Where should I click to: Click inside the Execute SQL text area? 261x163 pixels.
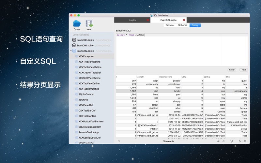(x=182, y=50)
